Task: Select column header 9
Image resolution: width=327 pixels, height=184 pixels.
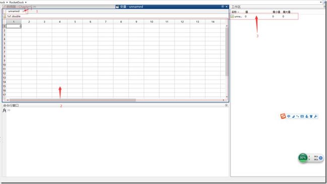Action: tap(136, 22)
